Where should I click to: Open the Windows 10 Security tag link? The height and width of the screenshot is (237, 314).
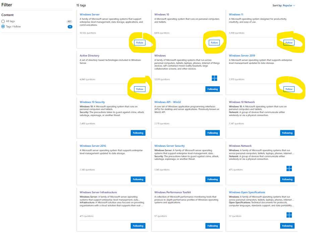click(x=92, y=102)
